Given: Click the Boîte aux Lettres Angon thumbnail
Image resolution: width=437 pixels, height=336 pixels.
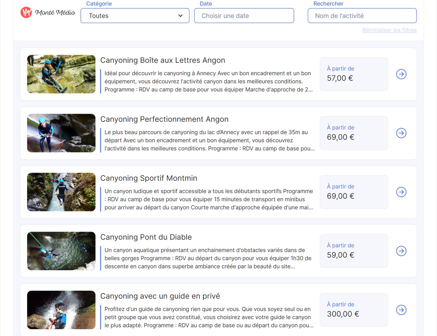Looking at the screenshot, I should pos(61,74).
